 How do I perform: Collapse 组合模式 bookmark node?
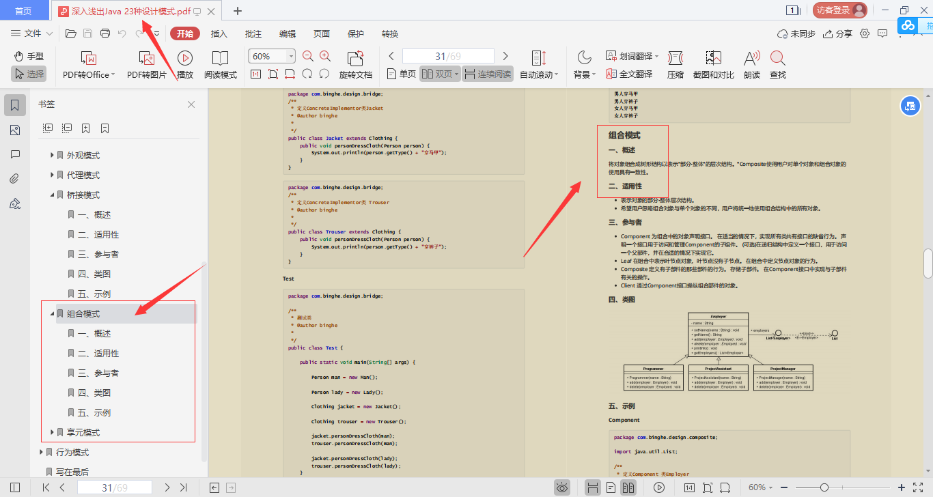tap(52, 314)
